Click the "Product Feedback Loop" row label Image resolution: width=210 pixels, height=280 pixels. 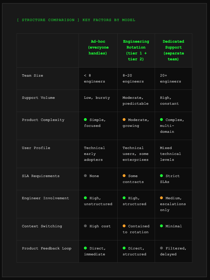(x=47, y=248)
